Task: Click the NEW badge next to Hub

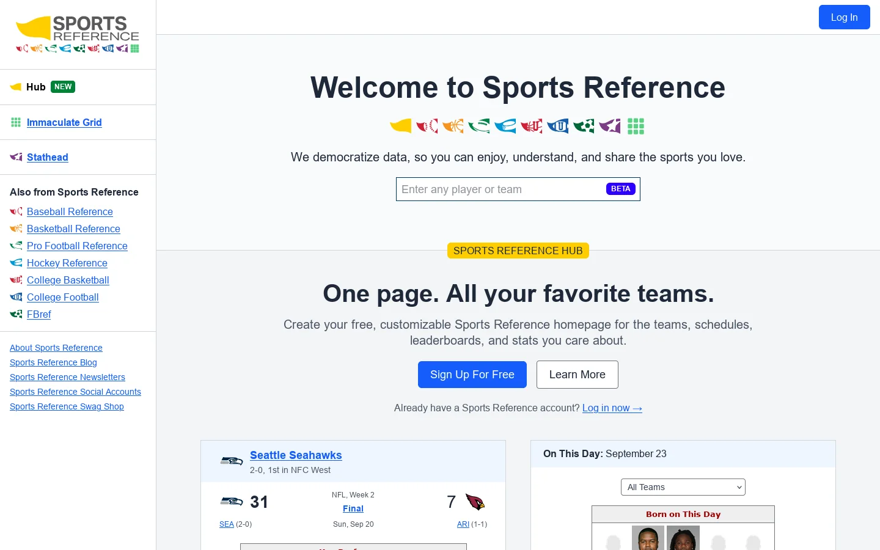Action: pyautogui.click(x=63, y=87)
